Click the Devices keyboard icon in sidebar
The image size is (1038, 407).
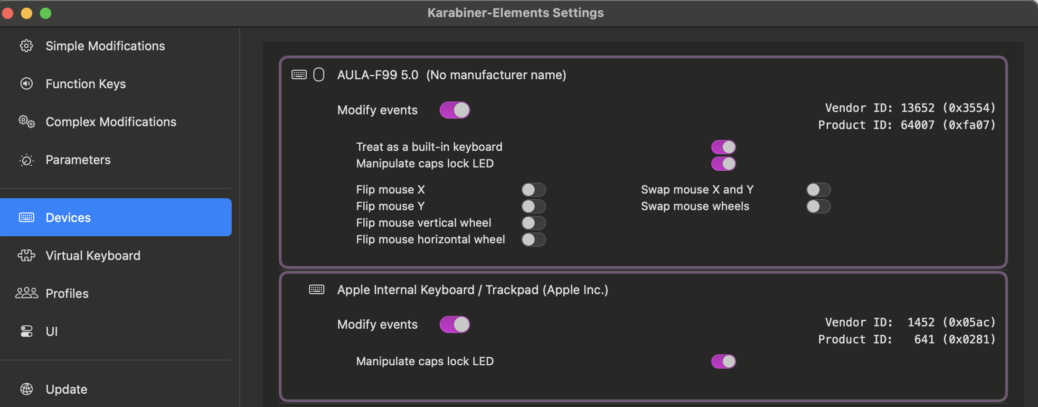pyautogui.click(x=27, y=217)
